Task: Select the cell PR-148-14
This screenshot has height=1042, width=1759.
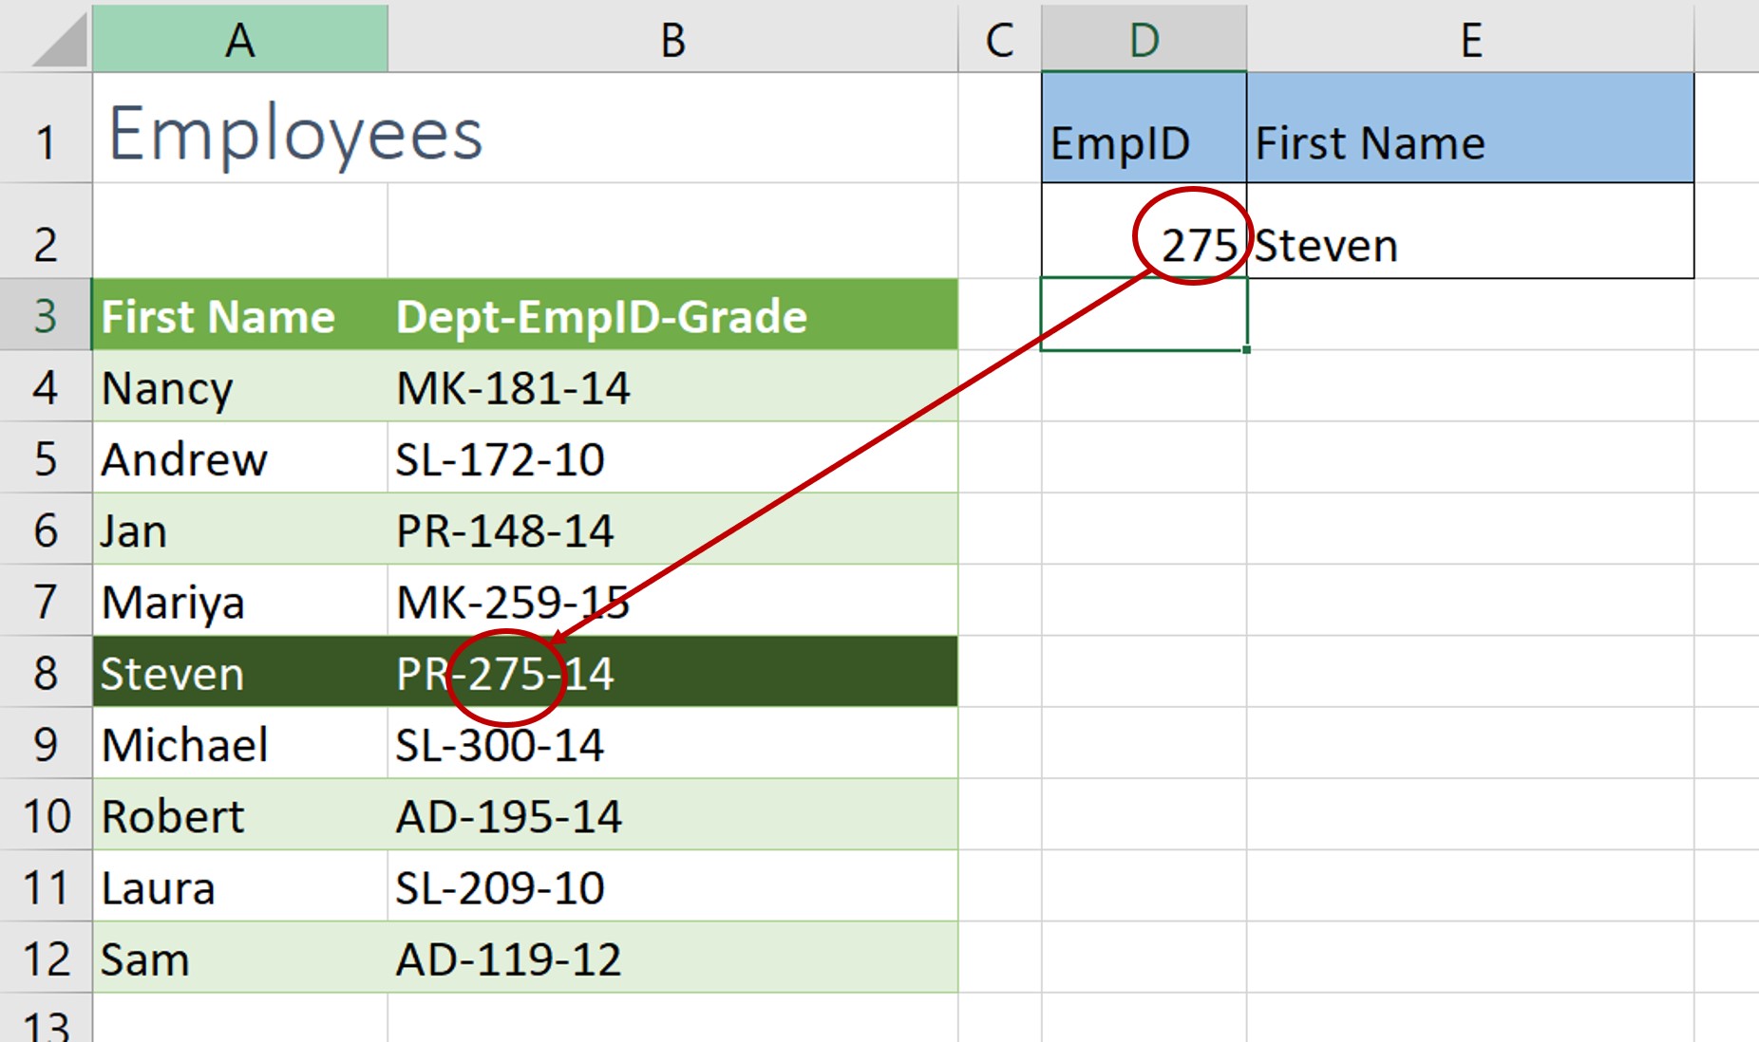Action: 672,529
